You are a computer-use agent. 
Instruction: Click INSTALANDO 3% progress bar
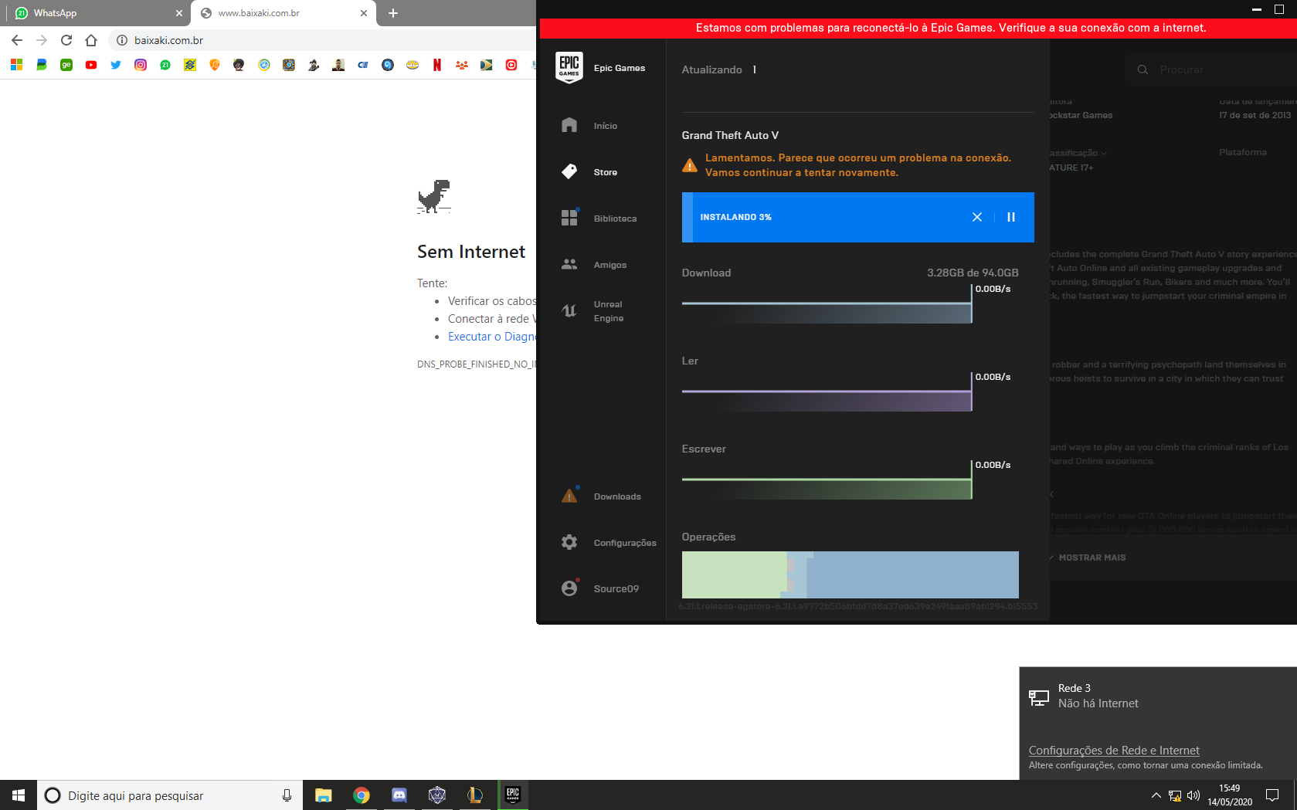(x=858, y=217)
